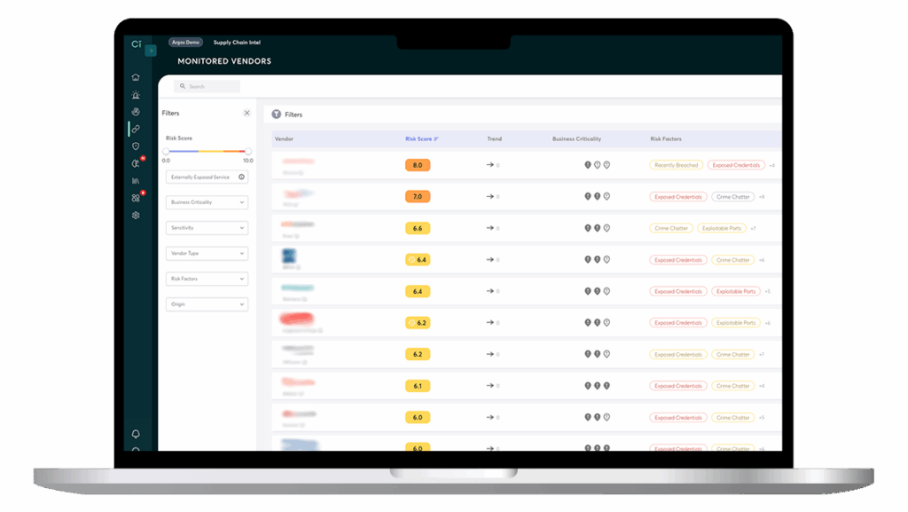Open the blue vendor logo in the 6.4 row
Image resolution: width=908 pixels, height=512 pixels.
coord(289,256)
